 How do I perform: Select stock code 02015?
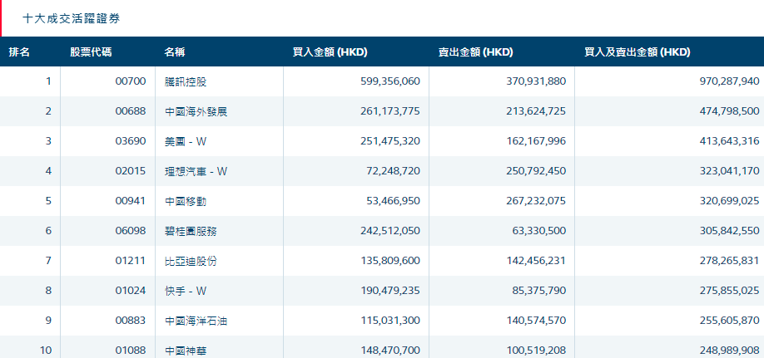(131, 171)
